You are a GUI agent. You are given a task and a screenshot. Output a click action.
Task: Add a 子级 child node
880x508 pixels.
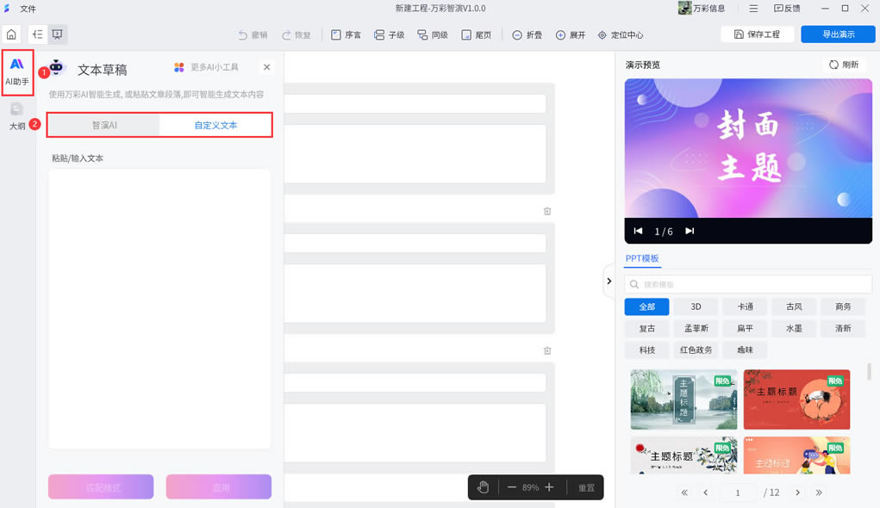click(x=389, y=35)
